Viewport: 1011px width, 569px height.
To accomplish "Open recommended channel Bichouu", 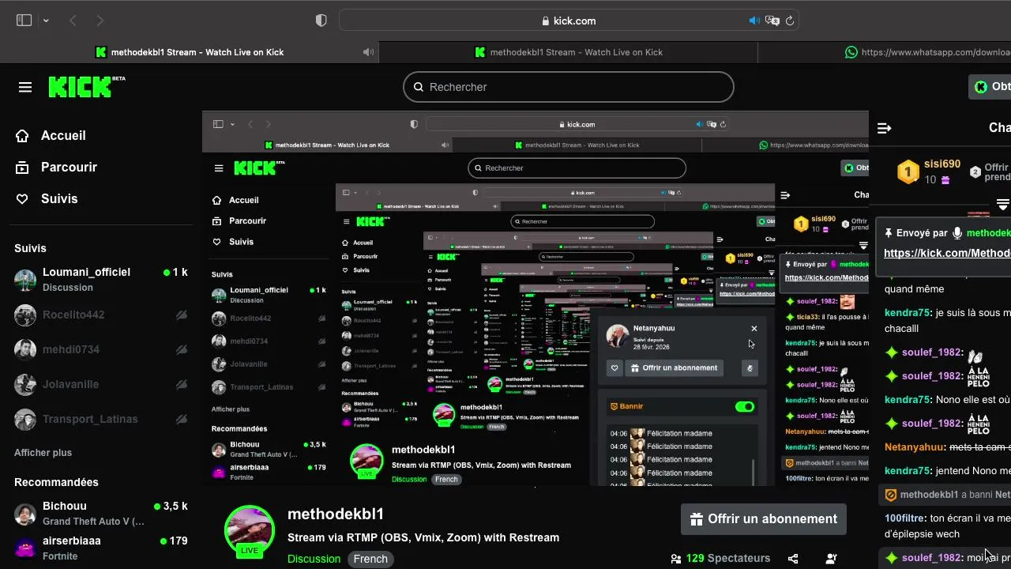I will [101, 514].
